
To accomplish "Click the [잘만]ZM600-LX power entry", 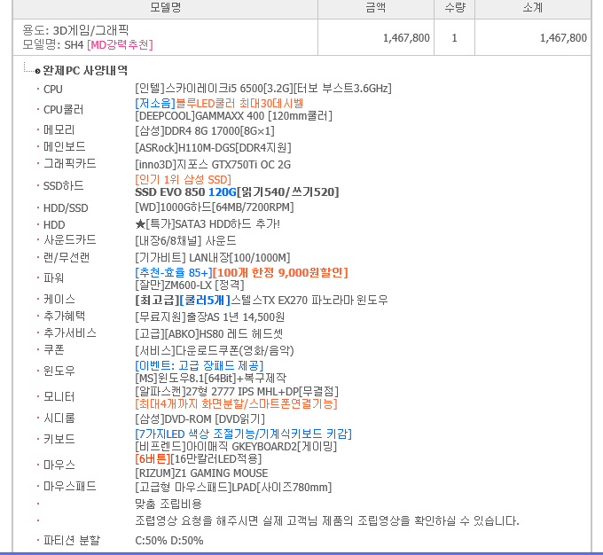I will pyautogui.click(x=190, y=285).
